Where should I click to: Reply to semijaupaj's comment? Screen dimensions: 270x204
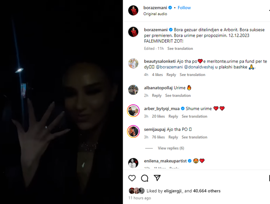173,137
